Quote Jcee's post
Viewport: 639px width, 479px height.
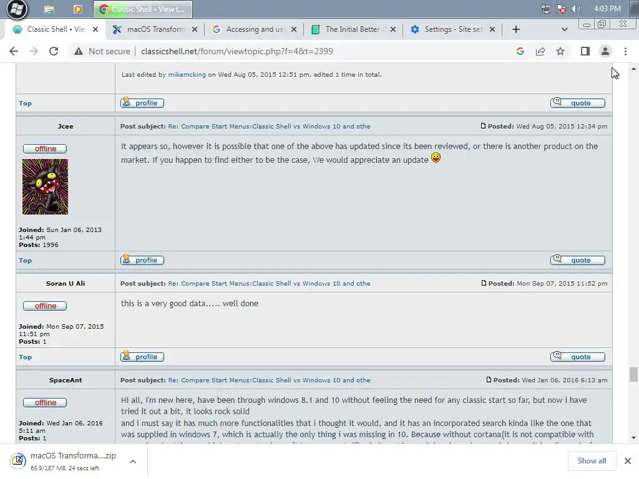(578, 260)
